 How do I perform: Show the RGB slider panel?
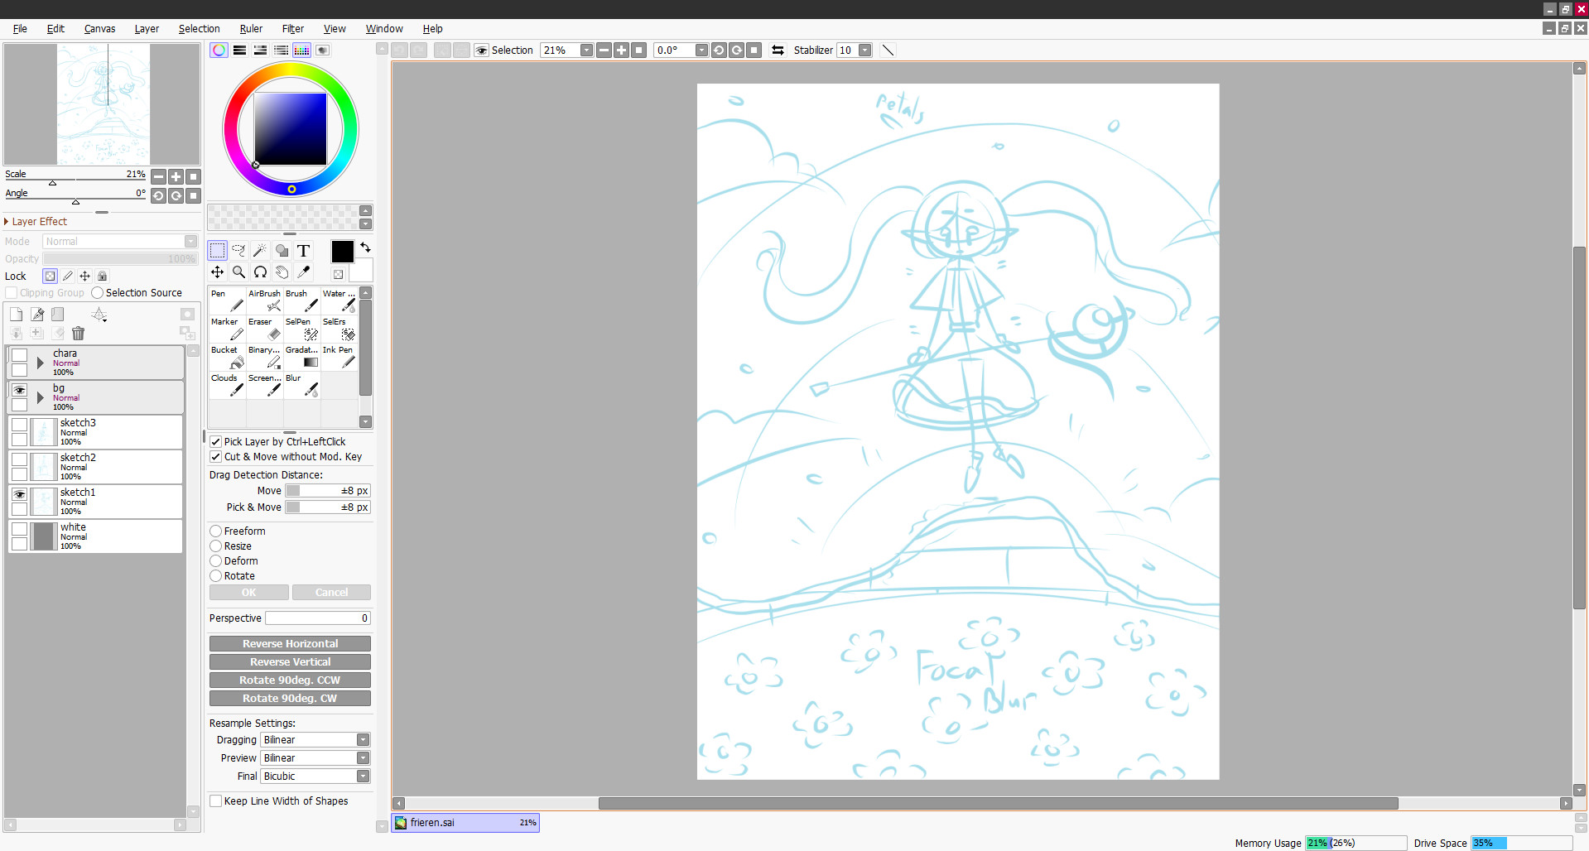[239, 50]
